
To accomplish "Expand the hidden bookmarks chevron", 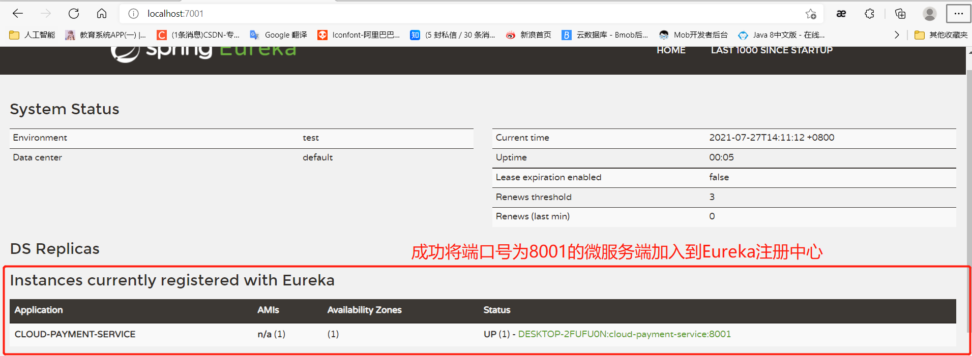I will (x=897, y=35).
